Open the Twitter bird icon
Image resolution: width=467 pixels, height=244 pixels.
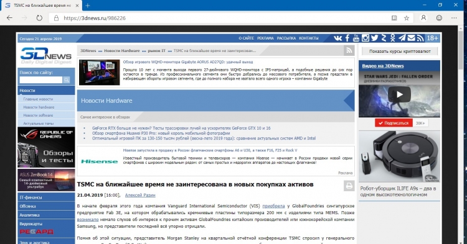click(375, 38)
